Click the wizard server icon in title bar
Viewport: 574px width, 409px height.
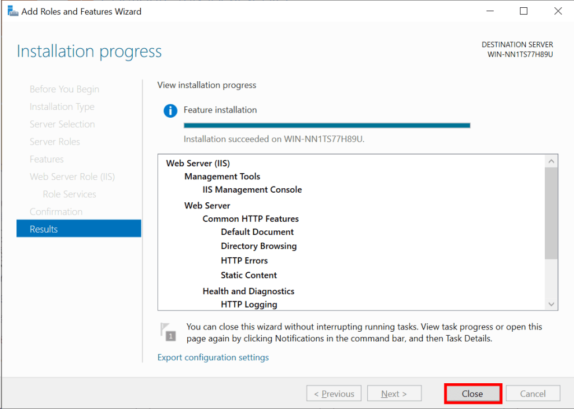pyautogui.click(x=13, y=11)
